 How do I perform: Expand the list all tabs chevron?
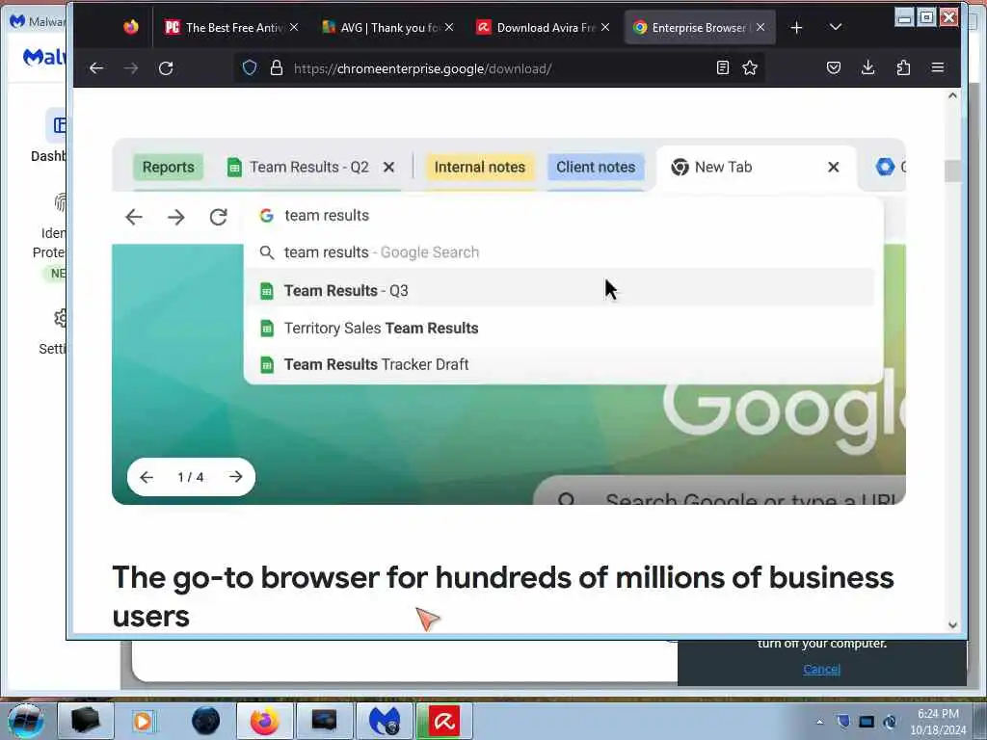coord(836,27)
